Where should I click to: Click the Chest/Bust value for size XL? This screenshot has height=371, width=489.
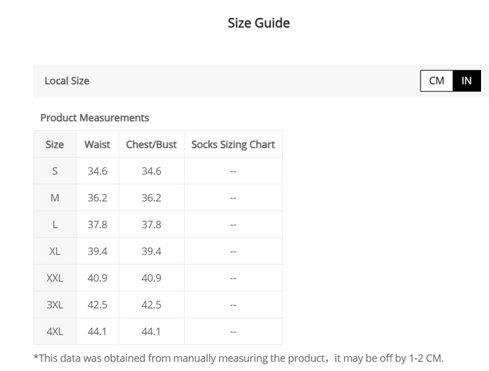[x=151, y=252]
